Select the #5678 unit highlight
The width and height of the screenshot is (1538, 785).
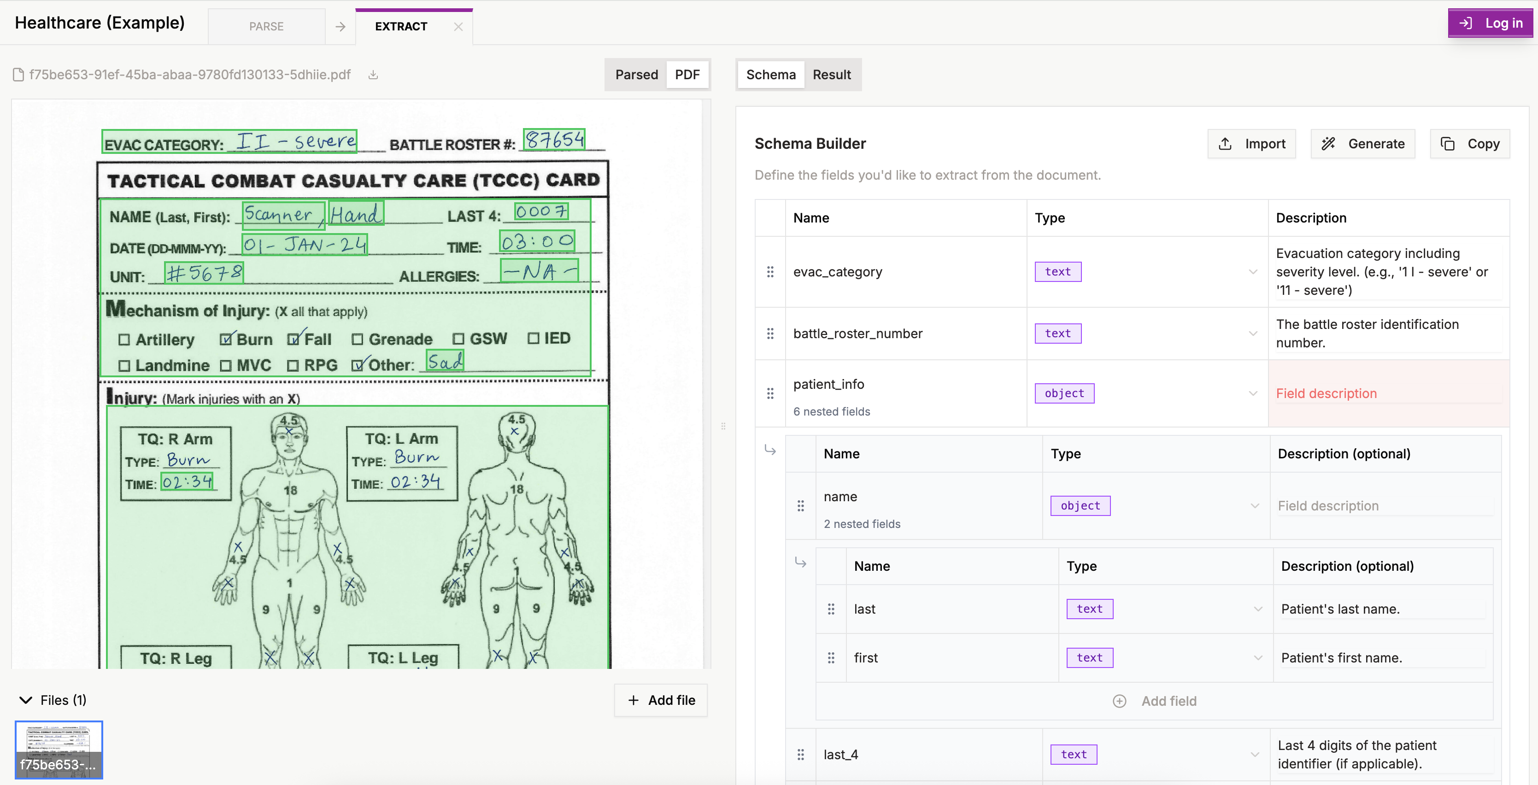coord(204,273)
